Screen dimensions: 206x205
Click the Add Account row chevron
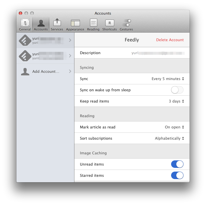pos(70,71)
